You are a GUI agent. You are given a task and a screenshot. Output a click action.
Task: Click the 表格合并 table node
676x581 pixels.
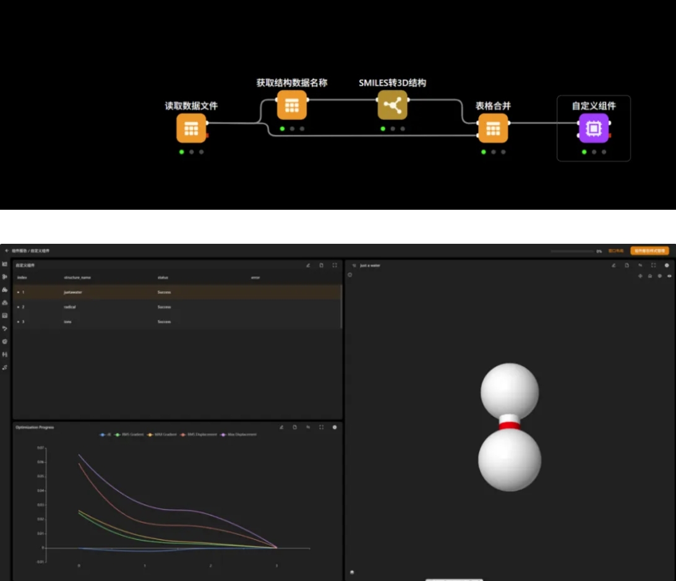[493, 128]
